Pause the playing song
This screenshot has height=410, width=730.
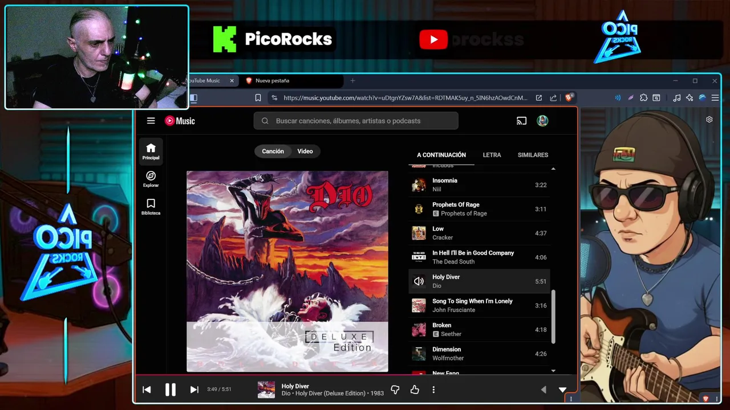(x=170, y=389)
